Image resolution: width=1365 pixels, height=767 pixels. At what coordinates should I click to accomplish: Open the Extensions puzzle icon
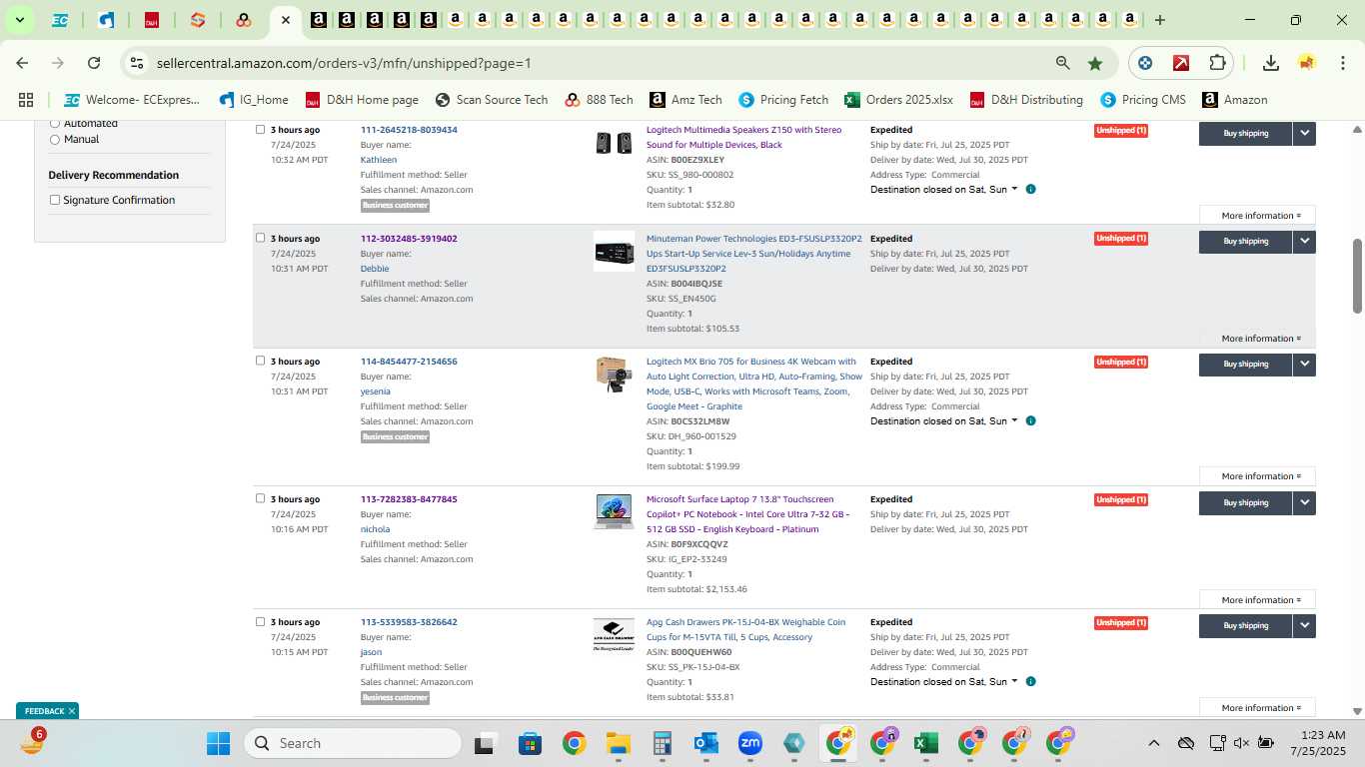[1217, 63]
